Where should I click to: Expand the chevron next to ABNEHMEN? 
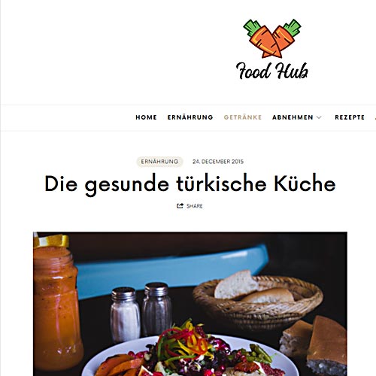[319, 117]
